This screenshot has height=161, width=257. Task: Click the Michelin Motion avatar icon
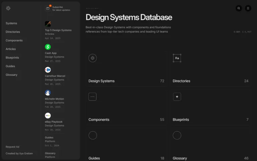click(48, 93)
